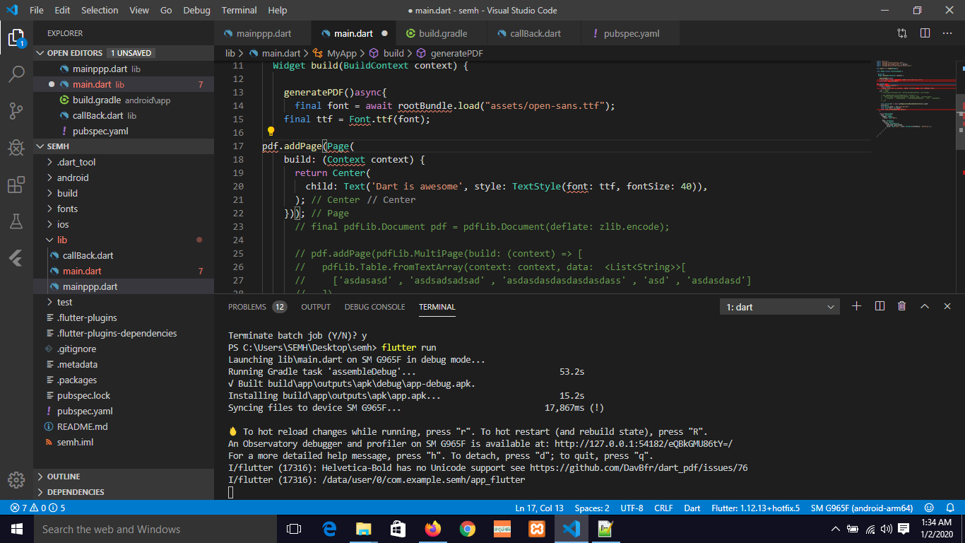Click Ln 17, Col 13 status item
Viewport: 965px width, 543px height.
pyautogui.click(x=539, y=508)
